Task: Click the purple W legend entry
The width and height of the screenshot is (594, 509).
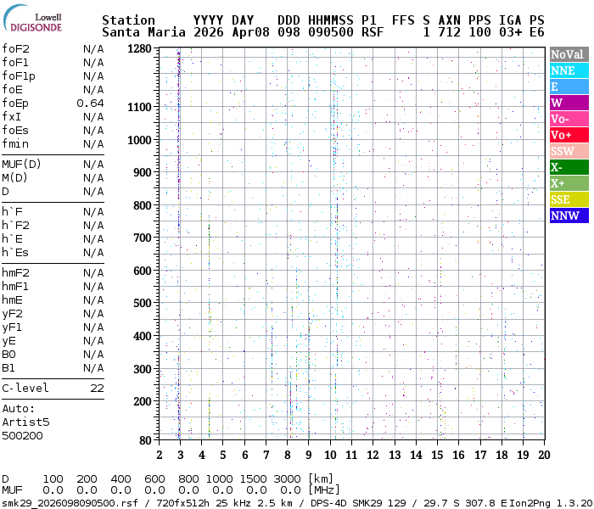Action: tap(568, 103)
